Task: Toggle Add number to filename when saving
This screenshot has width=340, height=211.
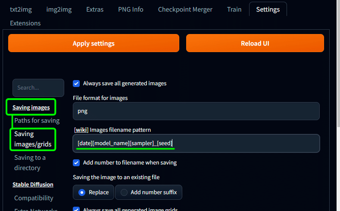Action: coord(76,163)
